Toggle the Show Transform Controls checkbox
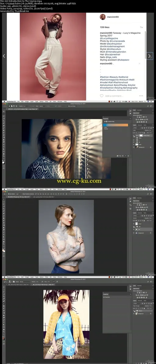 point(22,194)
